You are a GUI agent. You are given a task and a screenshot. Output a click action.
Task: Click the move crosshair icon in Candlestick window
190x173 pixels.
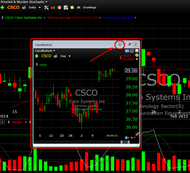(x=120, y=45)
